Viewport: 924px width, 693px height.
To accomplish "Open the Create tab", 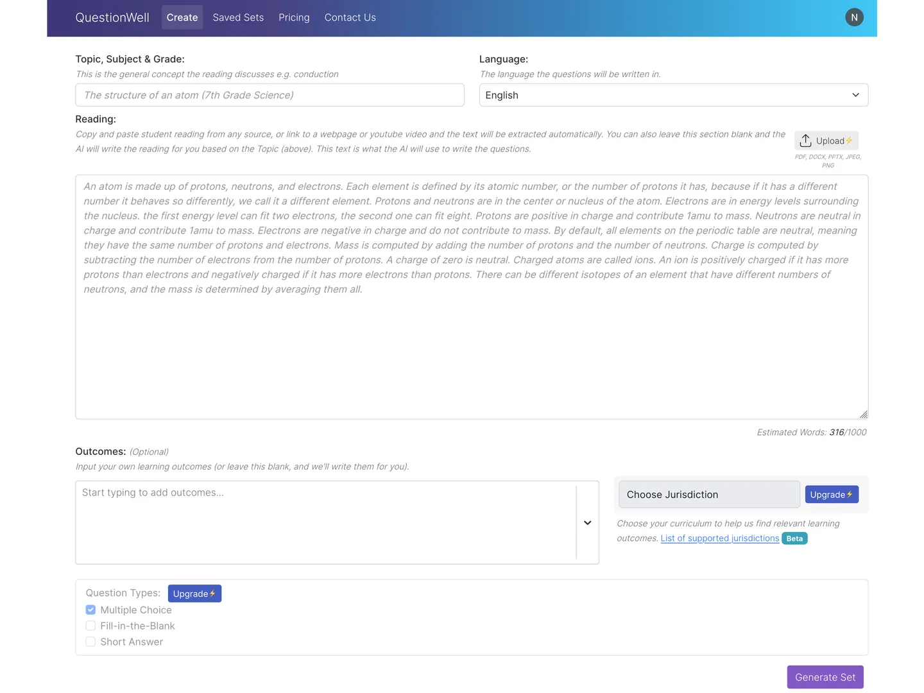I will point(182,17).
